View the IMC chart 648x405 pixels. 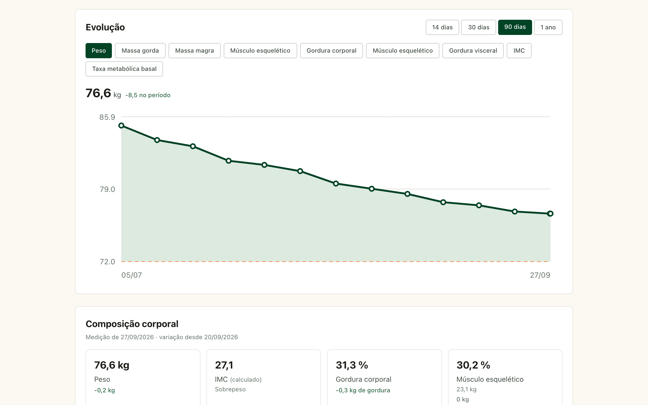[519, 51]
